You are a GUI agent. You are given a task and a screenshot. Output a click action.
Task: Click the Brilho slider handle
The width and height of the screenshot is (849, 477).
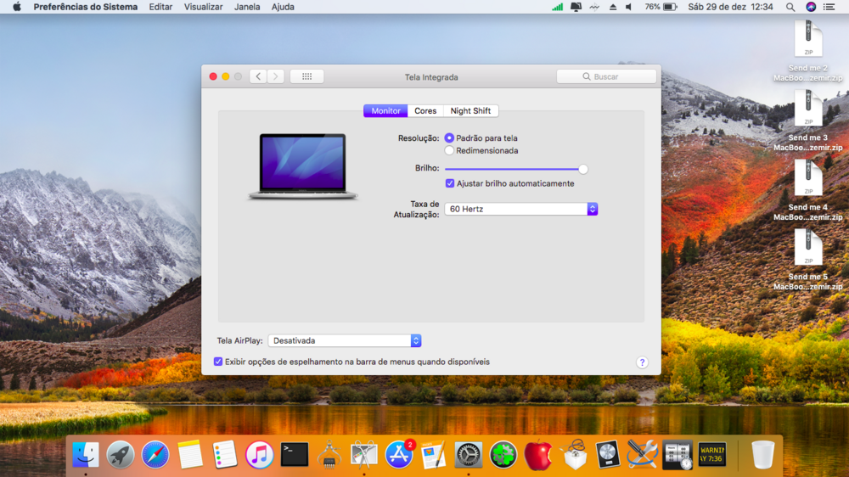click(583, 169)
